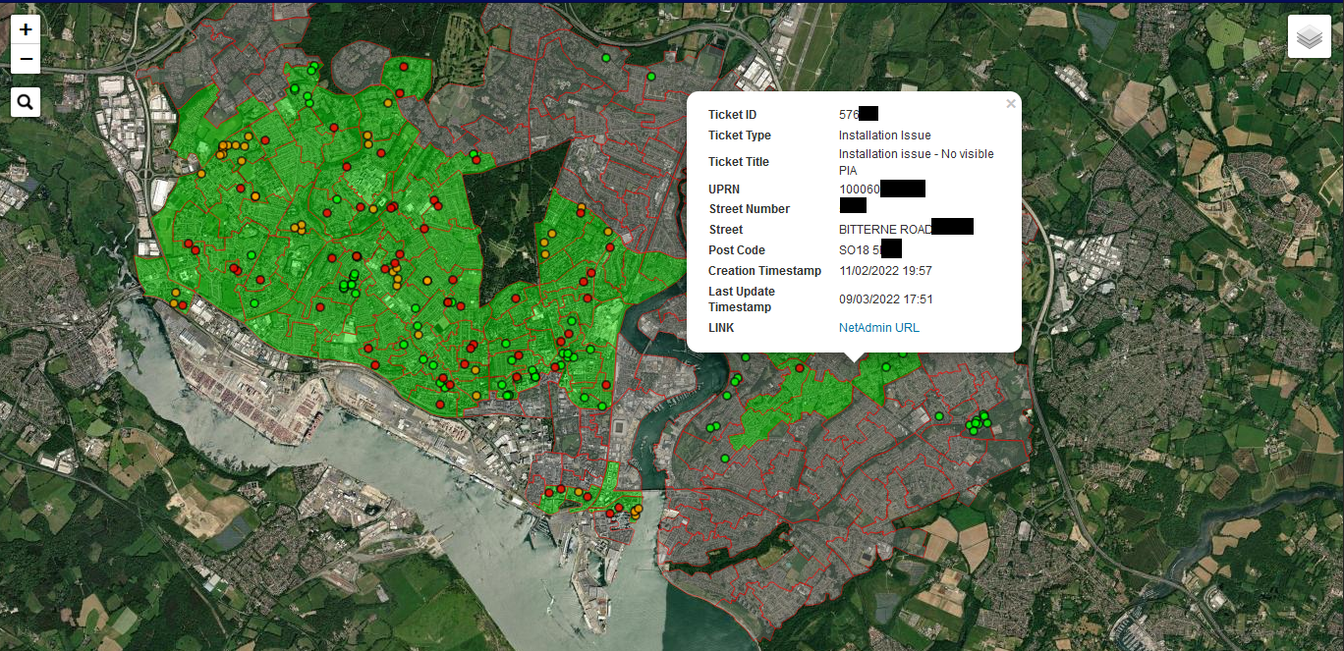Open the map search tool
This screenshot has height=651, width=1344.
pyautogui.click(x=26, y=101)
